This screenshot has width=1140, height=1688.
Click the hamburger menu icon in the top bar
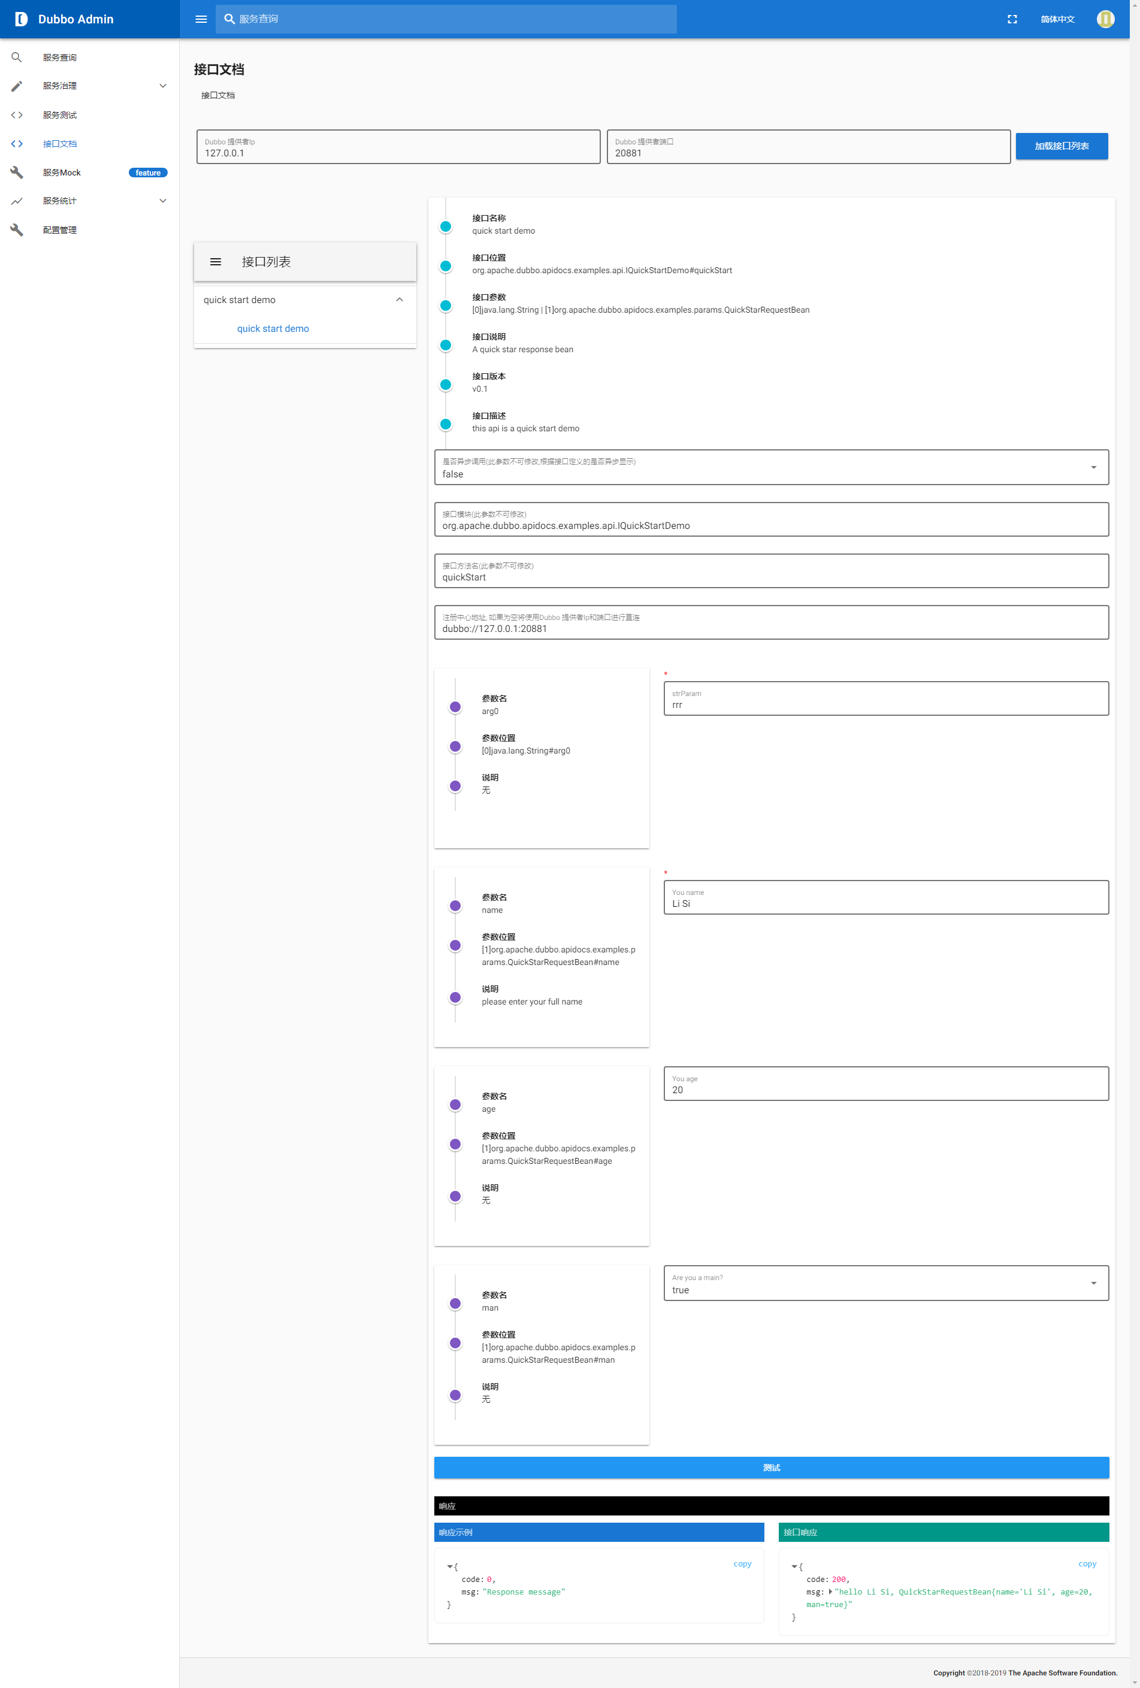pyautogui.click(x=201, y=19)
